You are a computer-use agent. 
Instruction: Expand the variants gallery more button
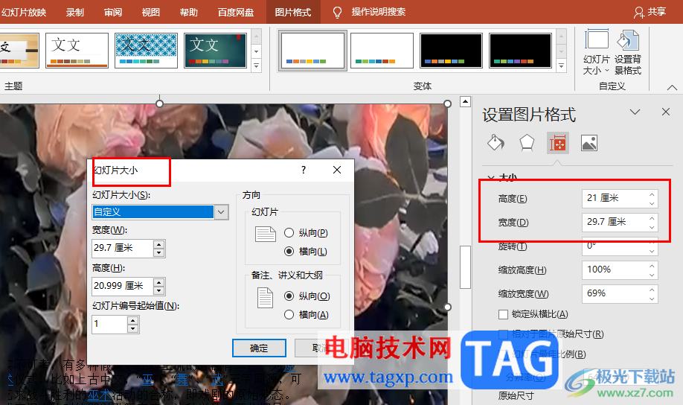(562, 66)
